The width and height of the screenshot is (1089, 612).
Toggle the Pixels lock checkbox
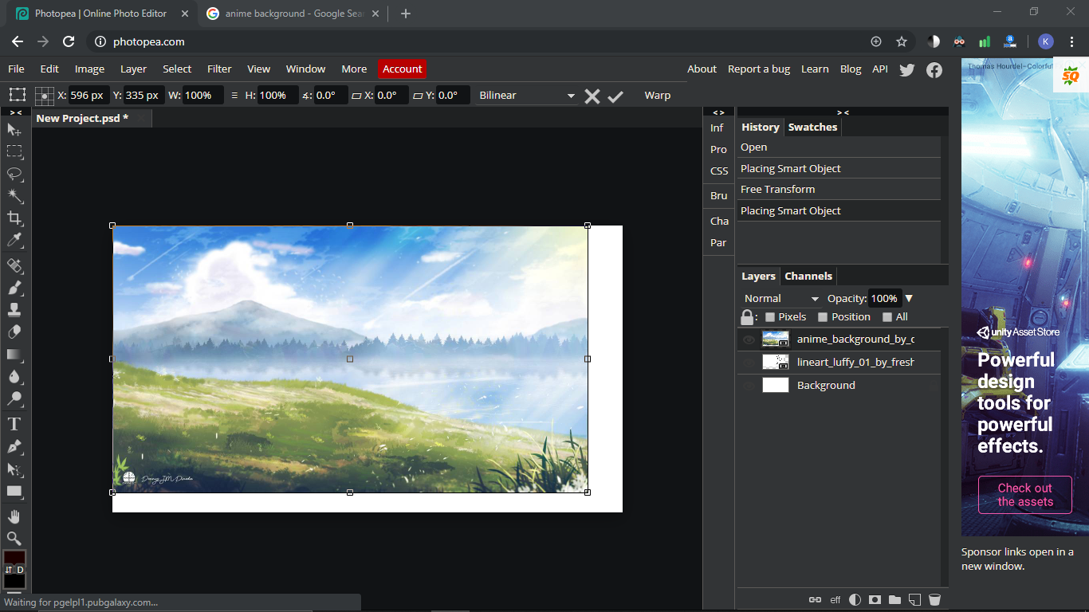point(769,317)
